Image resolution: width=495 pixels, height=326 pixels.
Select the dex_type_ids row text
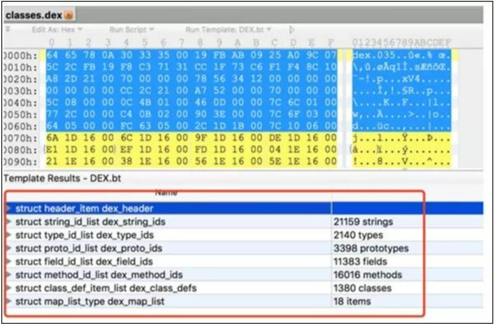click(x=84, y=235)
